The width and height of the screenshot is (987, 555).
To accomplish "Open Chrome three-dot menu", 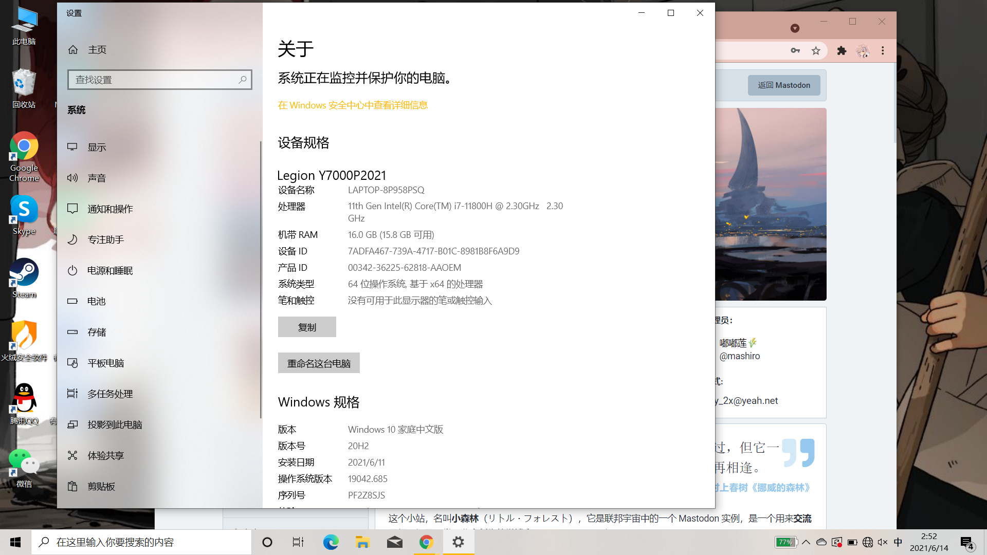I will [x=883, y=50].
